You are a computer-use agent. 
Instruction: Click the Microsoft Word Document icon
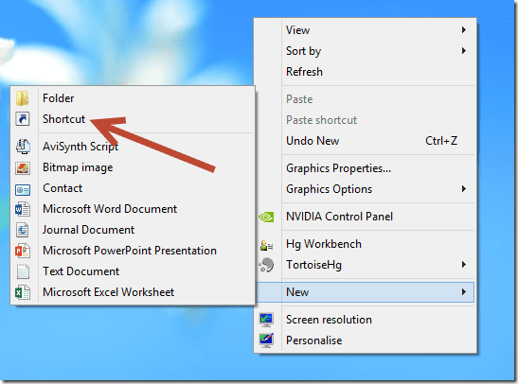coord(23,209)
